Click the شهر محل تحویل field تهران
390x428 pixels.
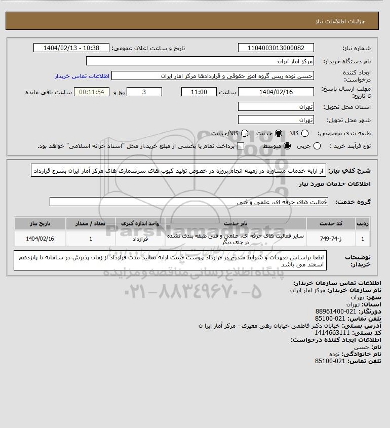point(276,120)
